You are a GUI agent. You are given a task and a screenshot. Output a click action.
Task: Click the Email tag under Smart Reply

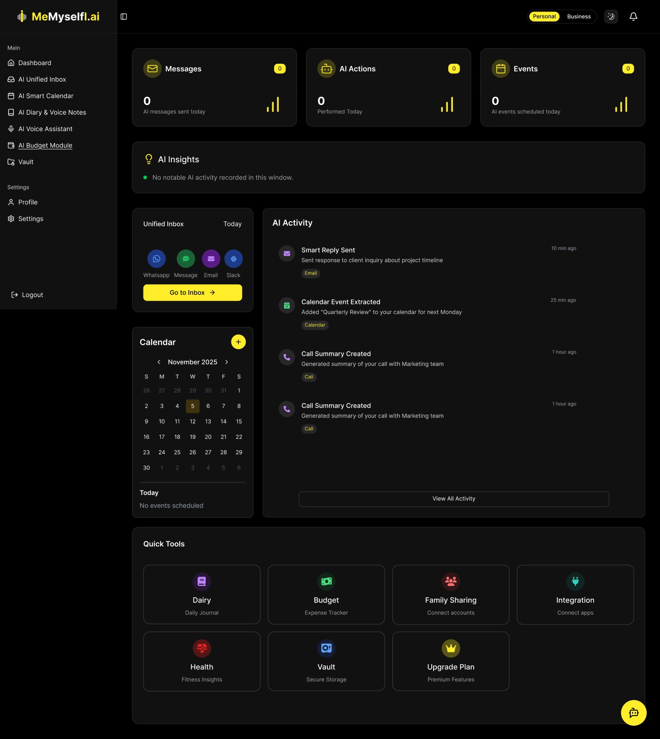(311, 273)
